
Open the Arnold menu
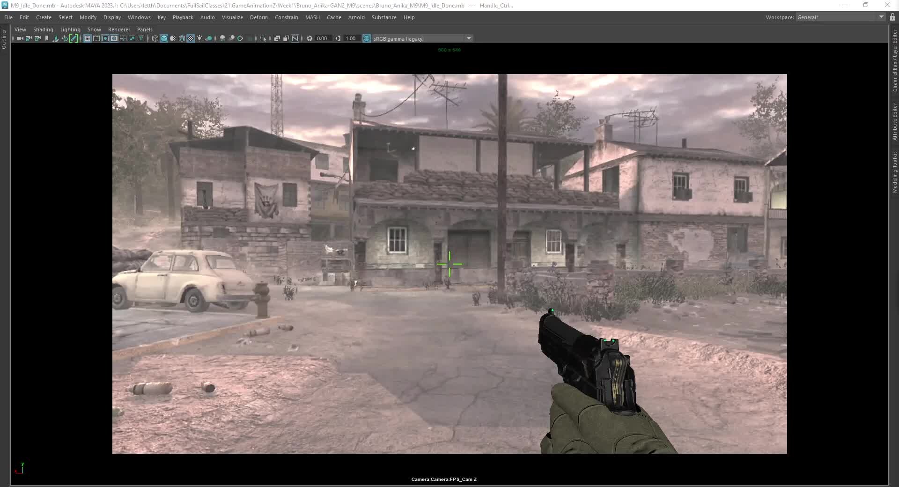pos(356,17)
